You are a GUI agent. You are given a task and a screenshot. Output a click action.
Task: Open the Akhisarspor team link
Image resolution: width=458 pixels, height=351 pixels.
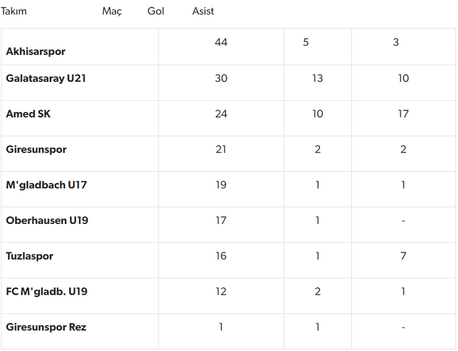[x=36, y=51]
